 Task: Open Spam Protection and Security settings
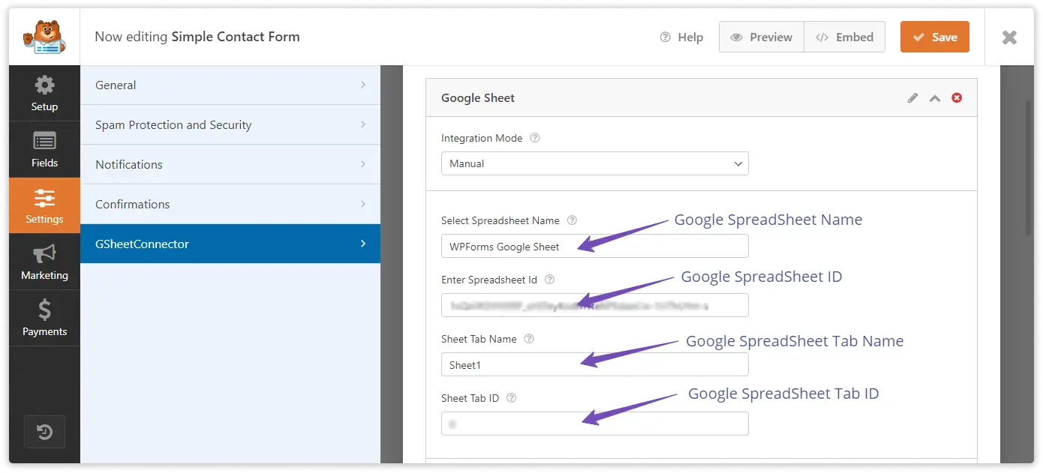click(x=230, y=125)
